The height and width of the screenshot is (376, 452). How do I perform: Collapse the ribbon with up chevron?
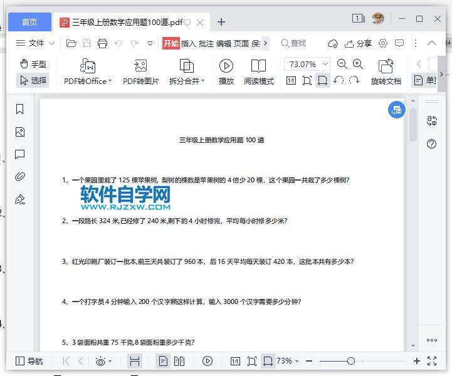coord(431,43)
